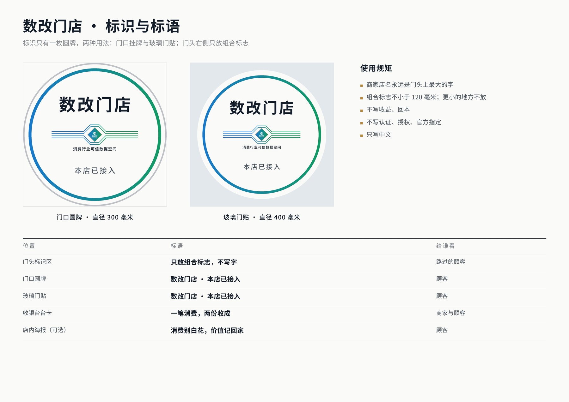The width and height of the screenshot is (569, 402).
Task: Click the subtitle starting with 标识只有一枚圆牌
Action: (136, 43)
